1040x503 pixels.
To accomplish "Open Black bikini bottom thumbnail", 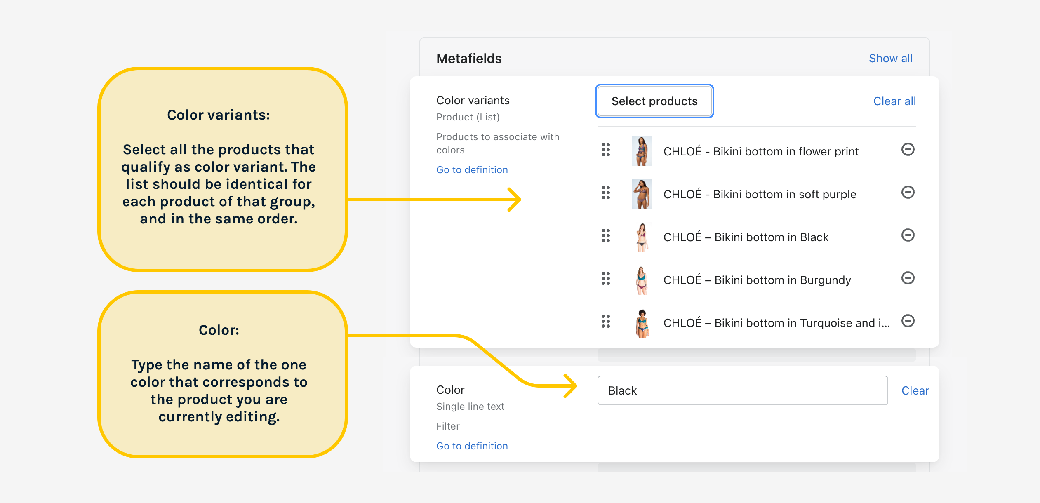I will pyautogui.click(x=642, y=237).
